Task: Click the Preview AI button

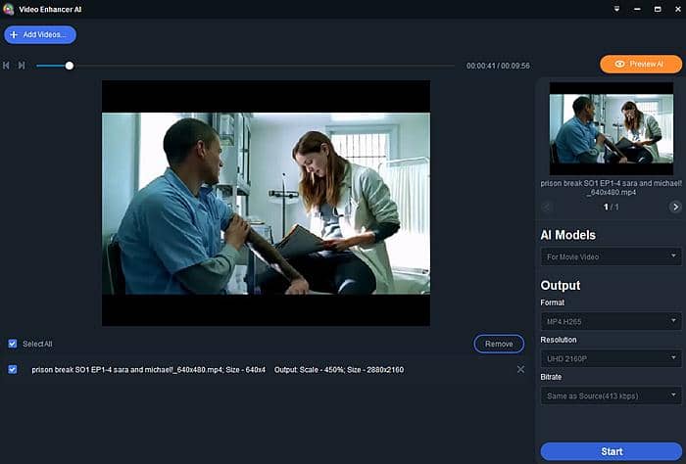Action: [641, 65]
